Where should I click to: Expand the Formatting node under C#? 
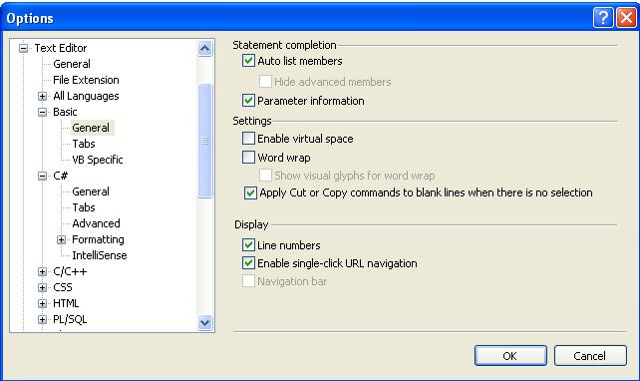(61, 239)
